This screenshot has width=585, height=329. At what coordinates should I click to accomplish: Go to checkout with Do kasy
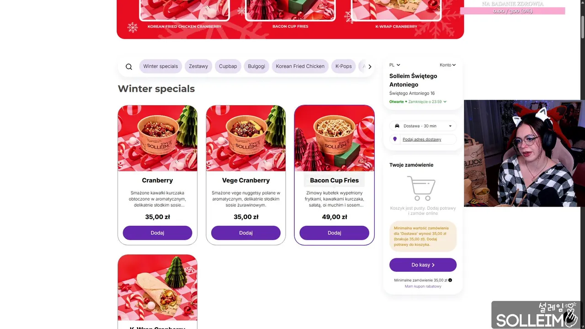(x=423, y=265)
